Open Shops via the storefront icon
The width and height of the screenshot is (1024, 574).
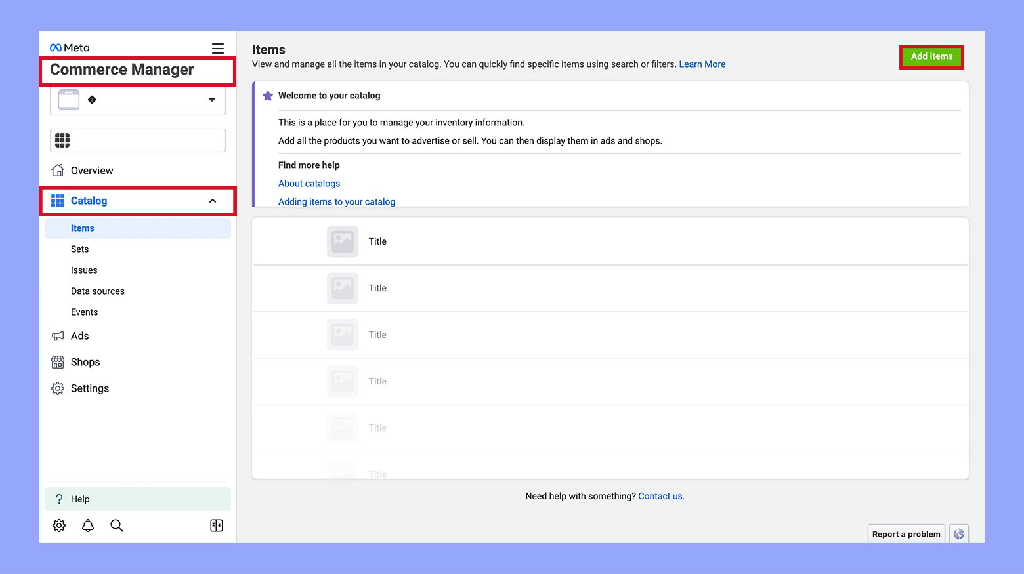pyautogui.click(x=58, y=361)
